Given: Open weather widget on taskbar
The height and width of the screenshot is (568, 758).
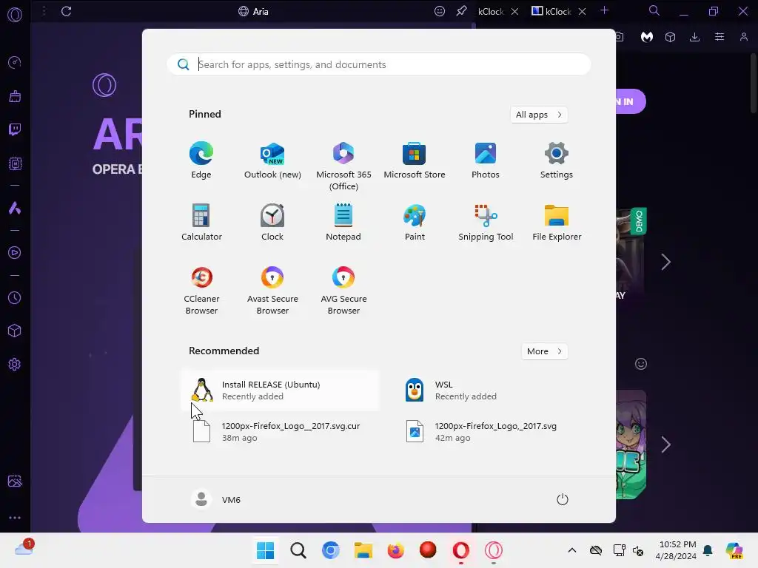Looking at the screenshot, I should (24, 548).
